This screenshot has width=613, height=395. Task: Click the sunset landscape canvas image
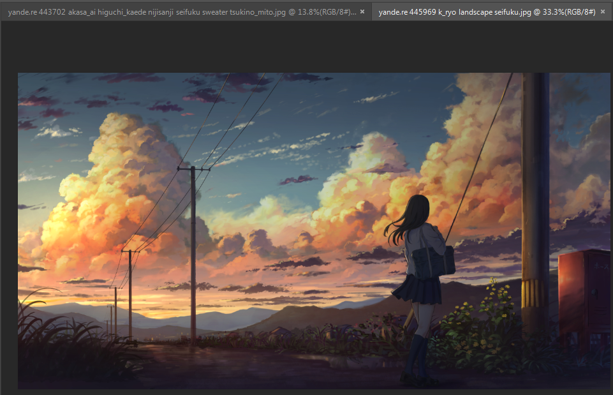click(314, 231)
